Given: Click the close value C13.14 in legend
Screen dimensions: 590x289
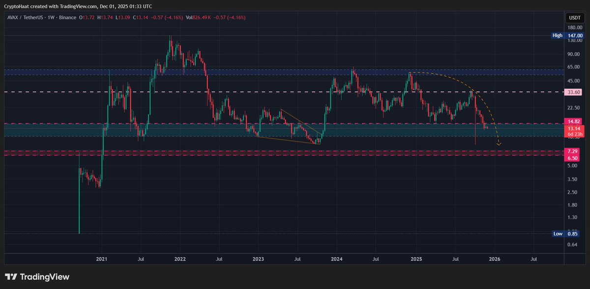Looking at the screenshot, I should coord(142,18).
